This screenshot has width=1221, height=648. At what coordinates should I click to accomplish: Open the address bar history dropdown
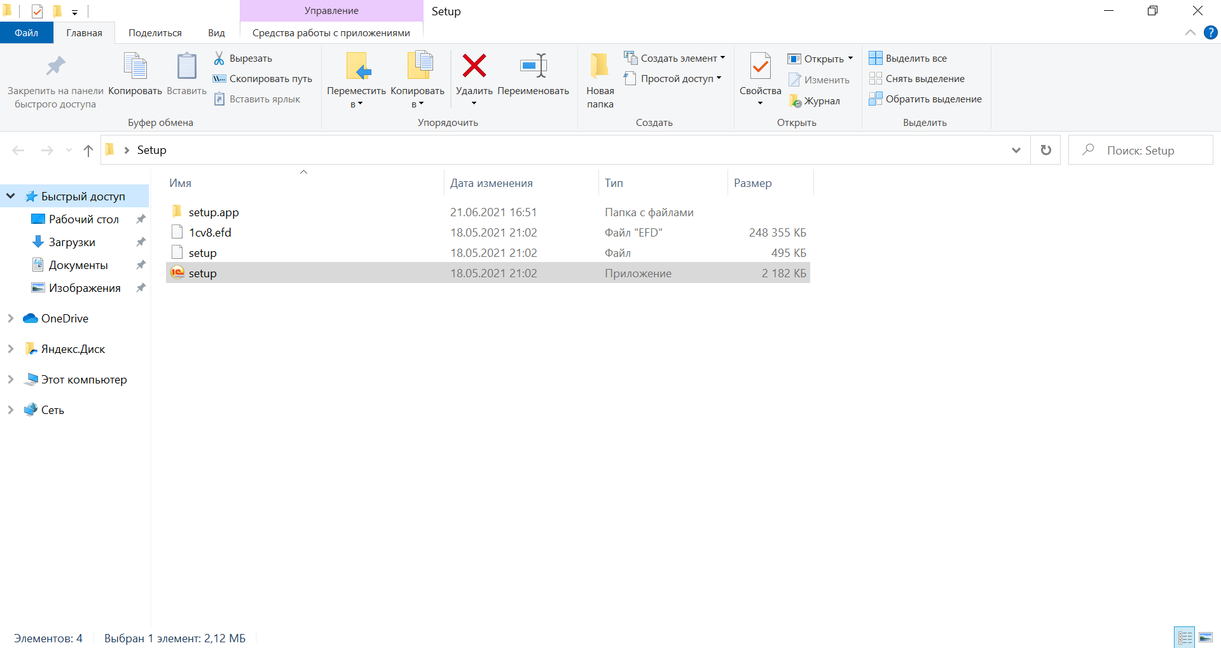[1016, 150]
